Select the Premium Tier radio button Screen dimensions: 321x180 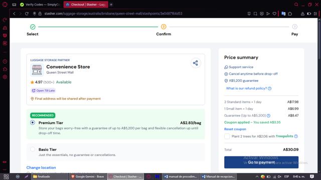tap(33, 122)
